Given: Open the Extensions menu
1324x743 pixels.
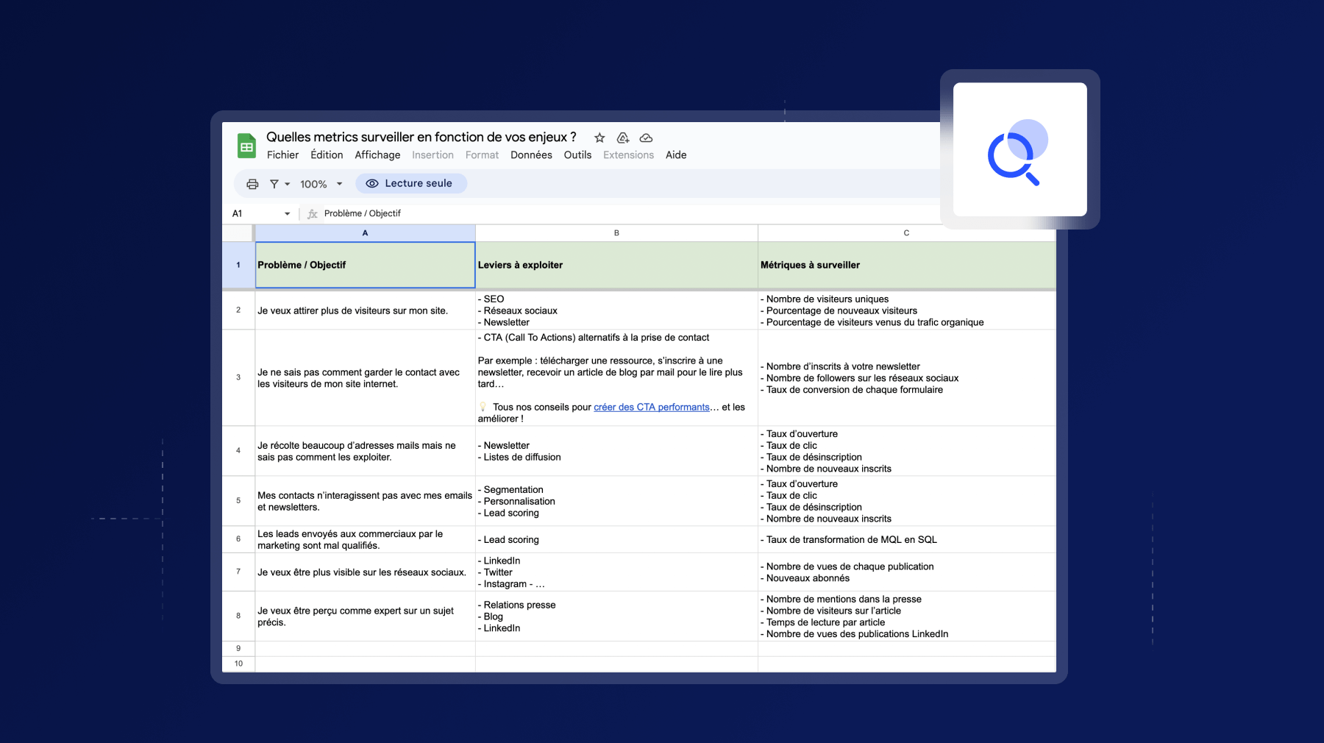Looking at the screenshot, I should 628,155.
